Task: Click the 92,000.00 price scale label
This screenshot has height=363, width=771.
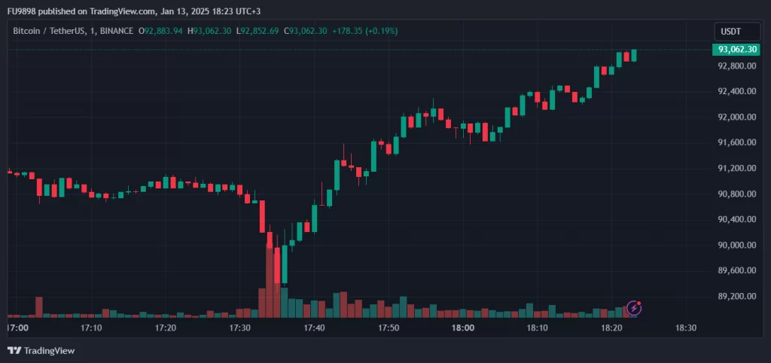Action: [x=736, y=117]
